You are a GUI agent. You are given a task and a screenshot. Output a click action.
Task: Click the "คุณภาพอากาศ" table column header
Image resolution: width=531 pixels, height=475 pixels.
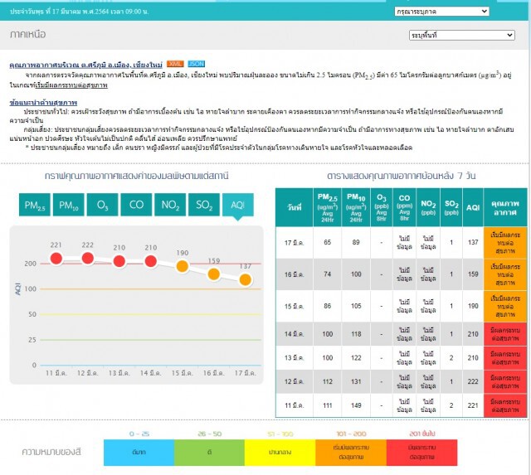505,207
